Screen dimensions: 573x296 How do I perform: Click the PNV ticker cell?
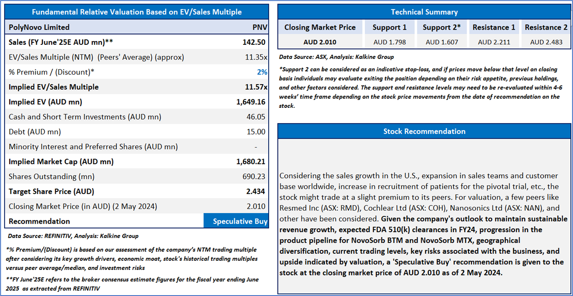pos(259,27)
